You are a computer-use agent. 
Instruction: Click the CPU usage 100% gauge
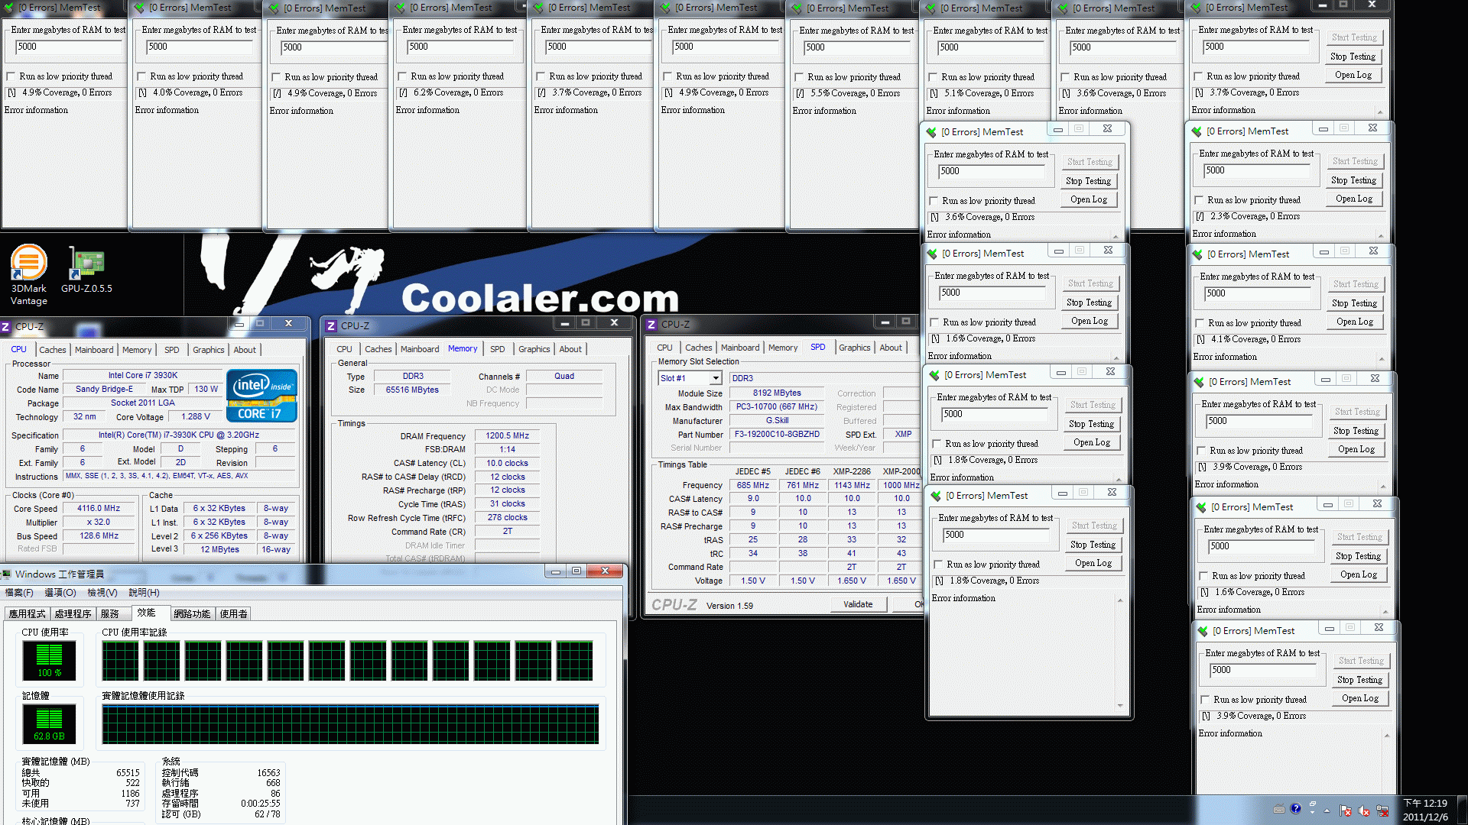[49, 660]
